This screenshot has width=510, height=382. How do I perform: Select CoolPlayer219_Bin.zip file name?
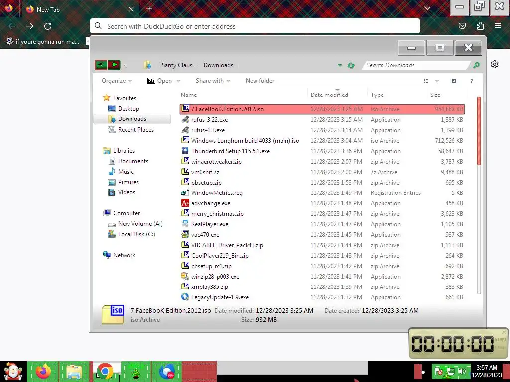coord(220,255)
